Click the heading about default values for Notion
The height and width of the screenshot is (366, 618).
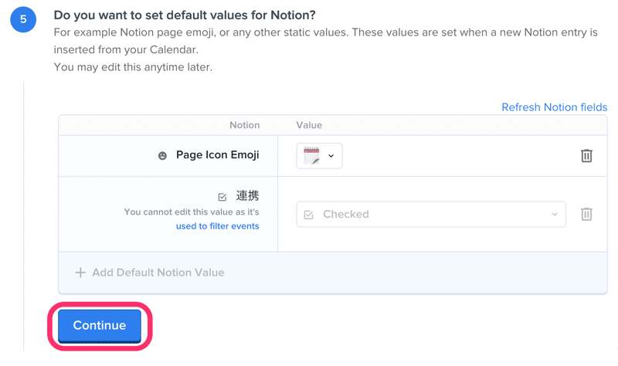(185, 15)
